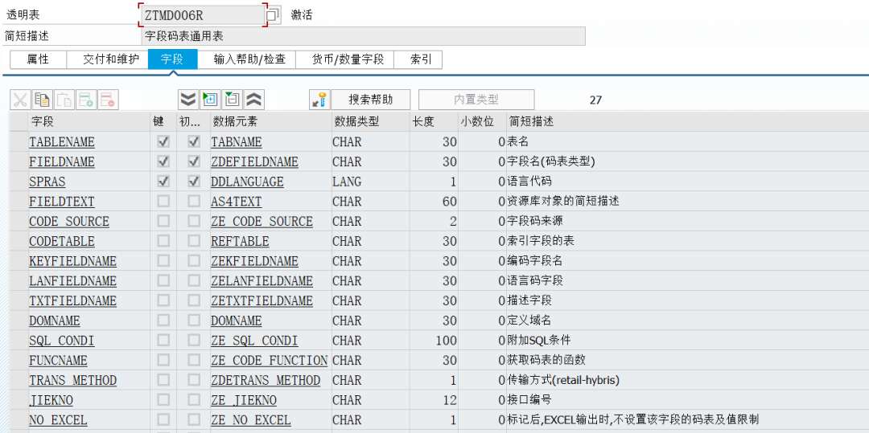Toggle initial-values checkbox for TABLENAME row

pyautogui.click(x=194, y=142)
